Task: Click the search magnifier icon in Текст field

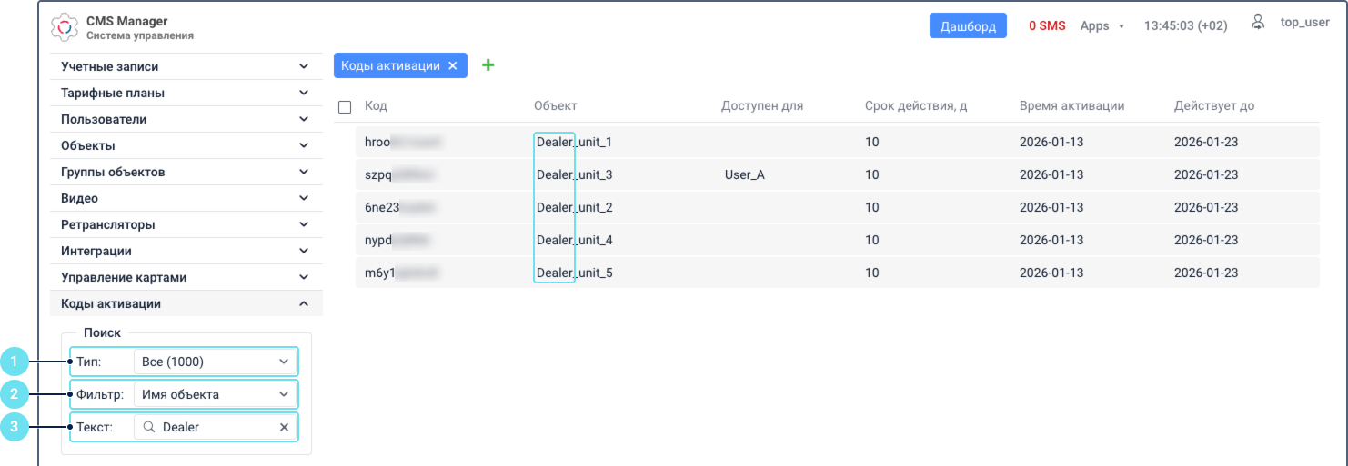Action: click(x=149, y=427)
